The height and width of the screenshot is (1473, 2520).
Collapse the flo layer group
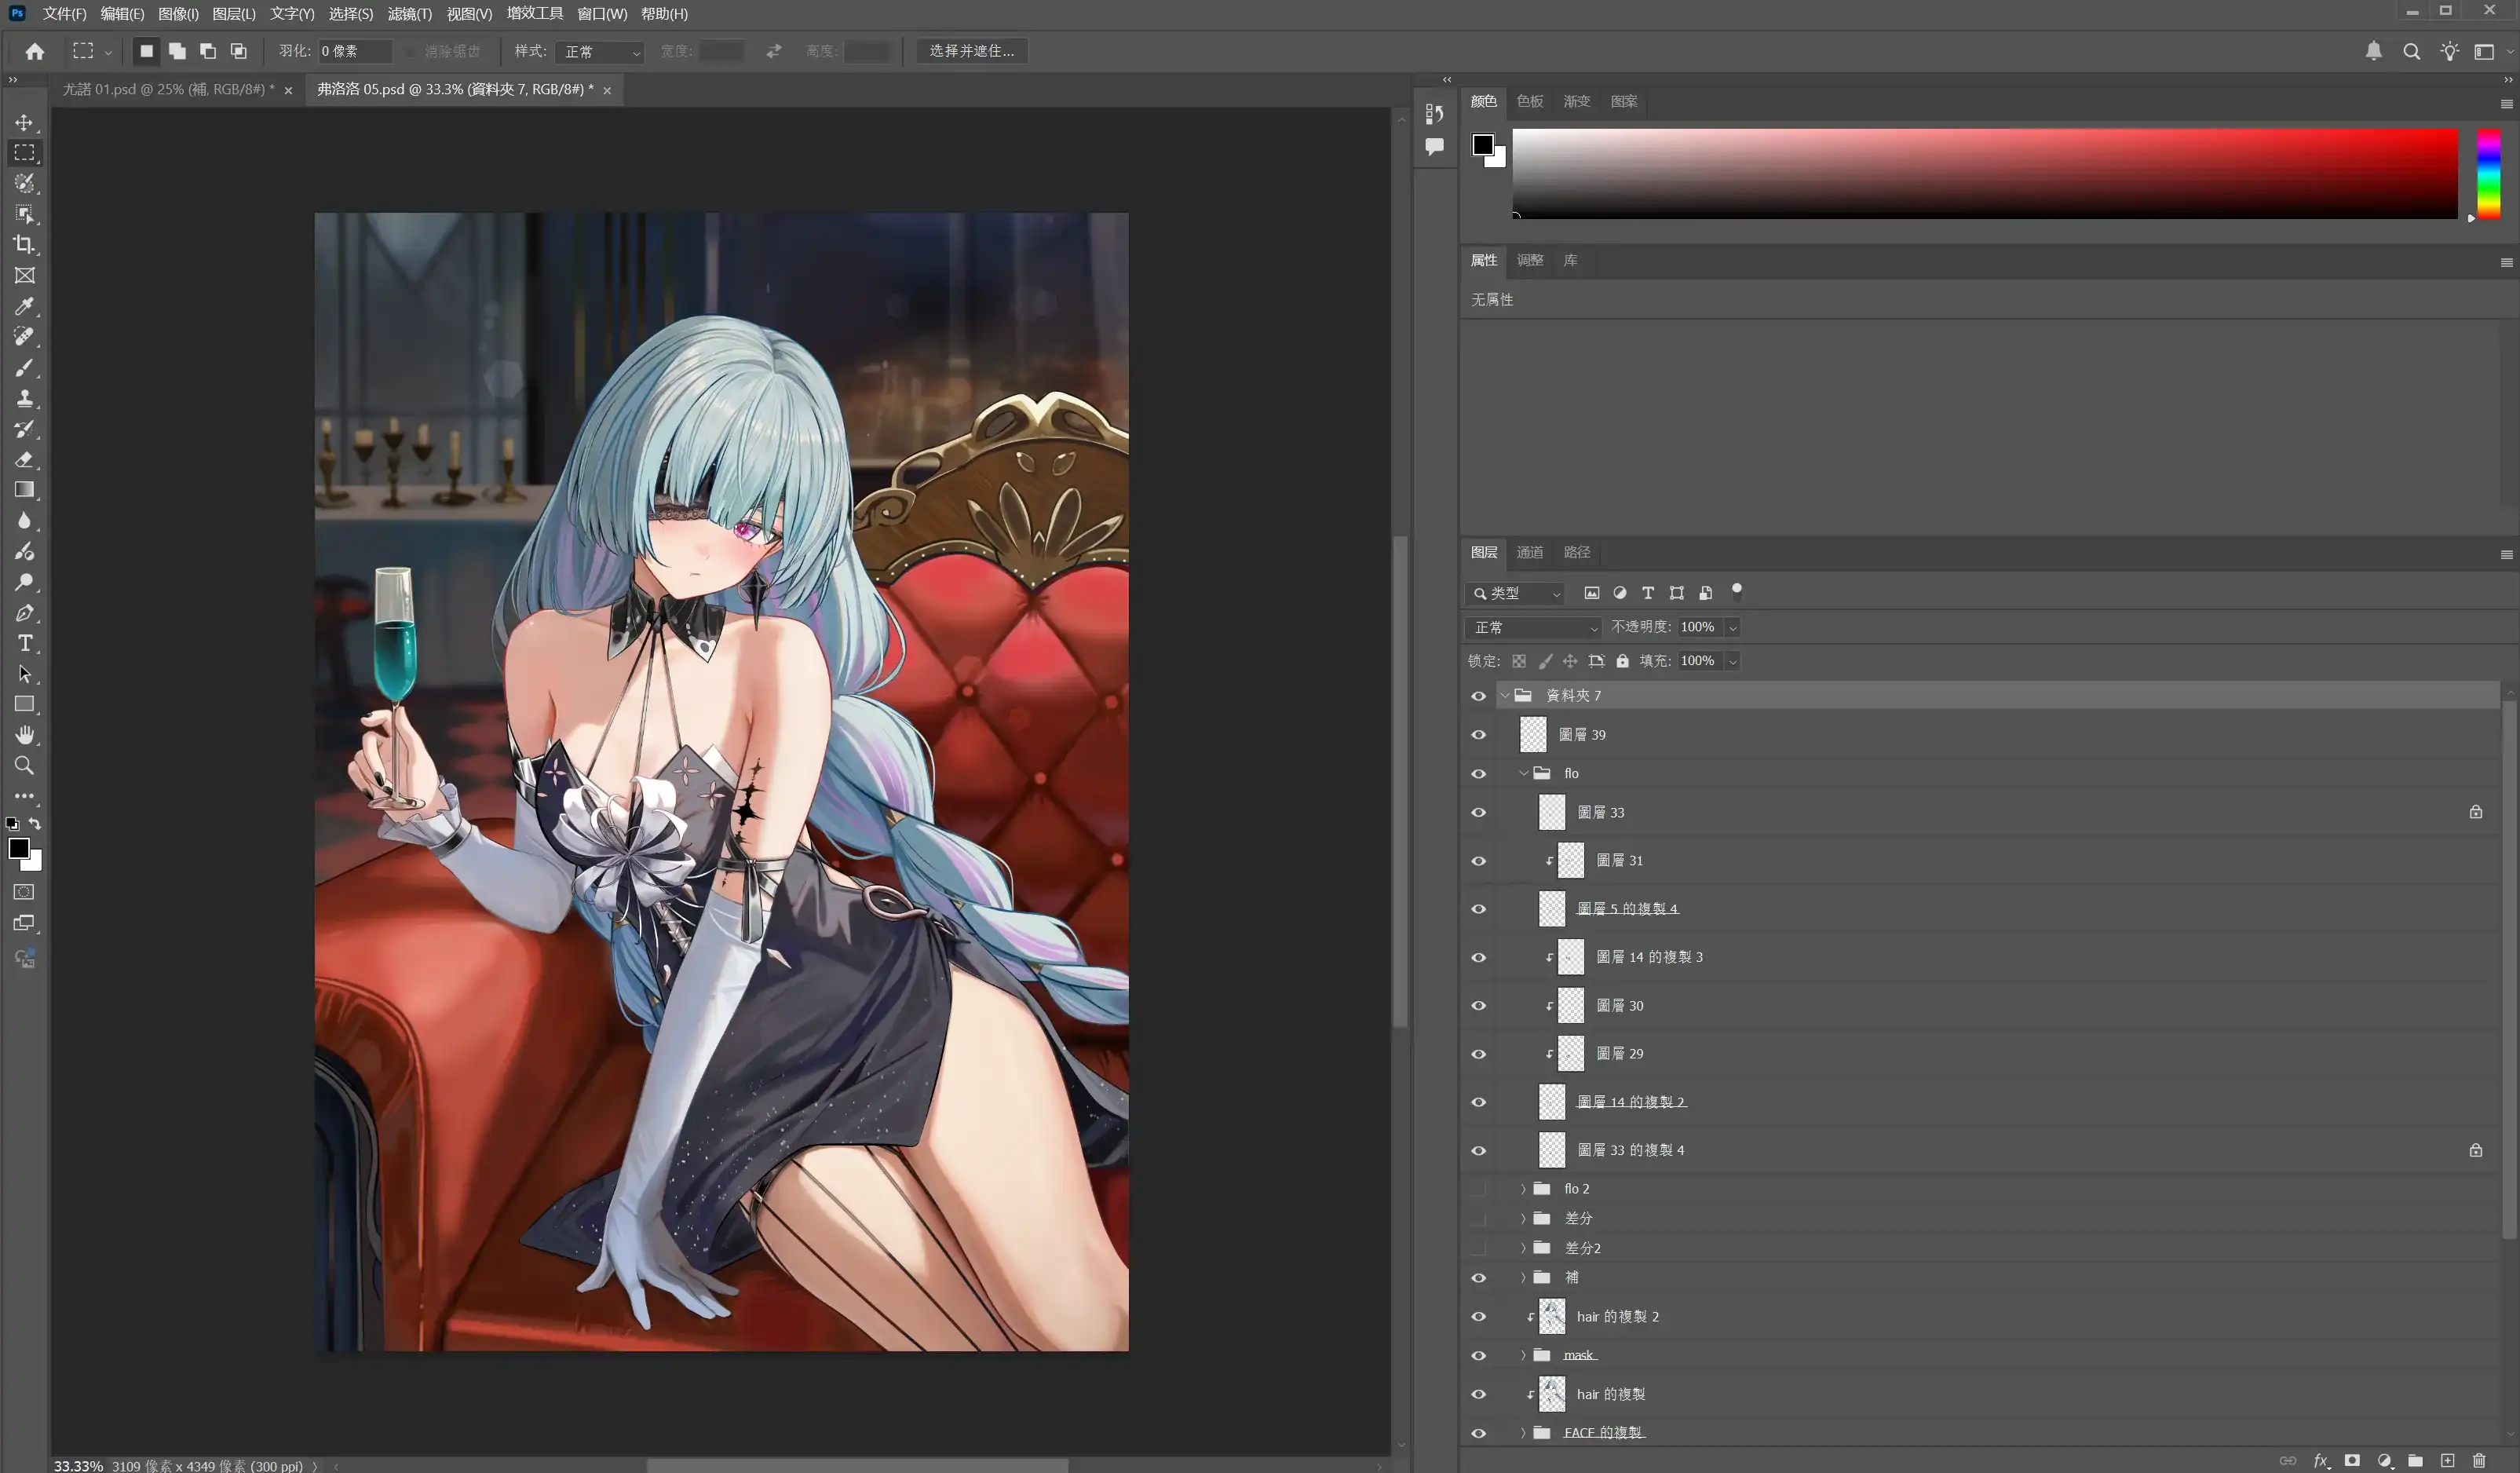1523,773
